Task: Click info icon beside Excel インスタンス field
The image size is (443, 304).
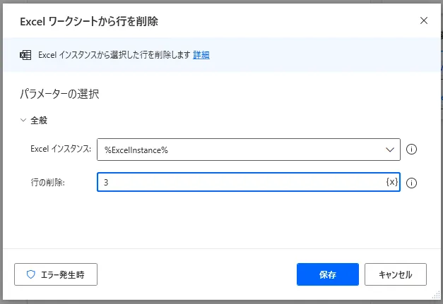Action: pyautogui.click(x=412, y=150)
